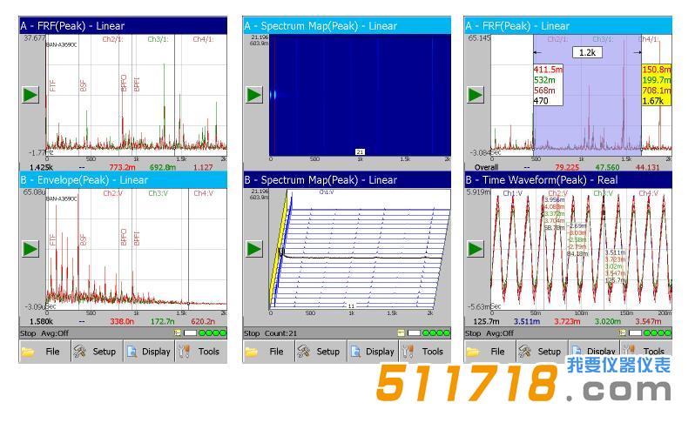
Task: Open the Display menu on the left screen
Action: [148, 352]
